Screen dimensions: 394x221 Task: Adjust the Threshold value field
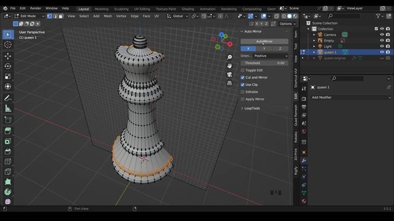point(264,63)
